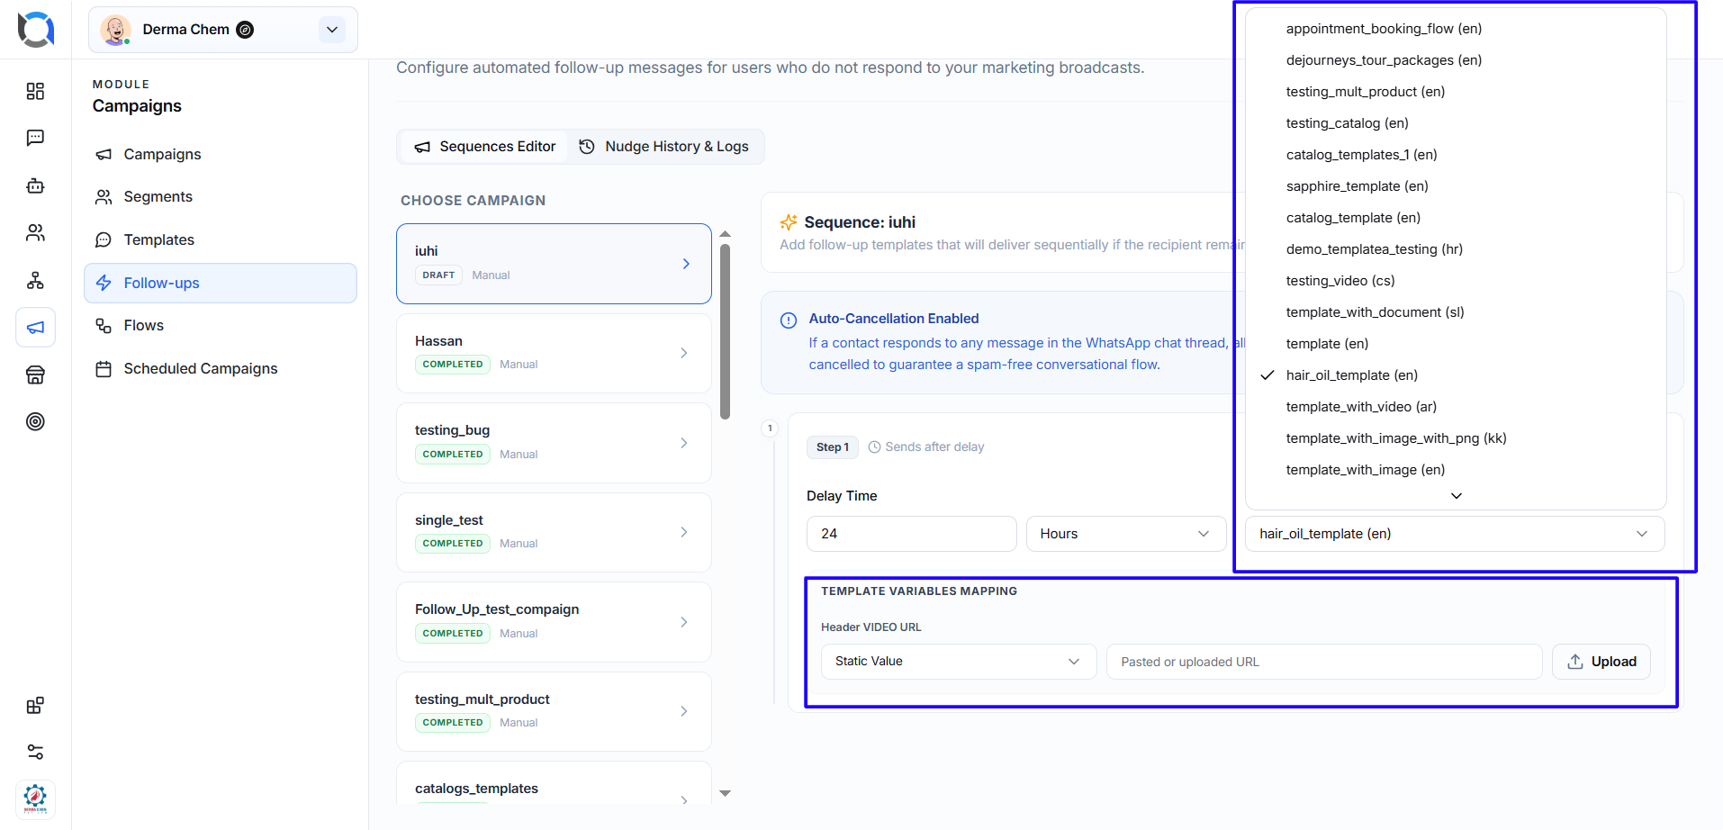Open the hair_oil_template (en) template dropdown

point(1455,534)
